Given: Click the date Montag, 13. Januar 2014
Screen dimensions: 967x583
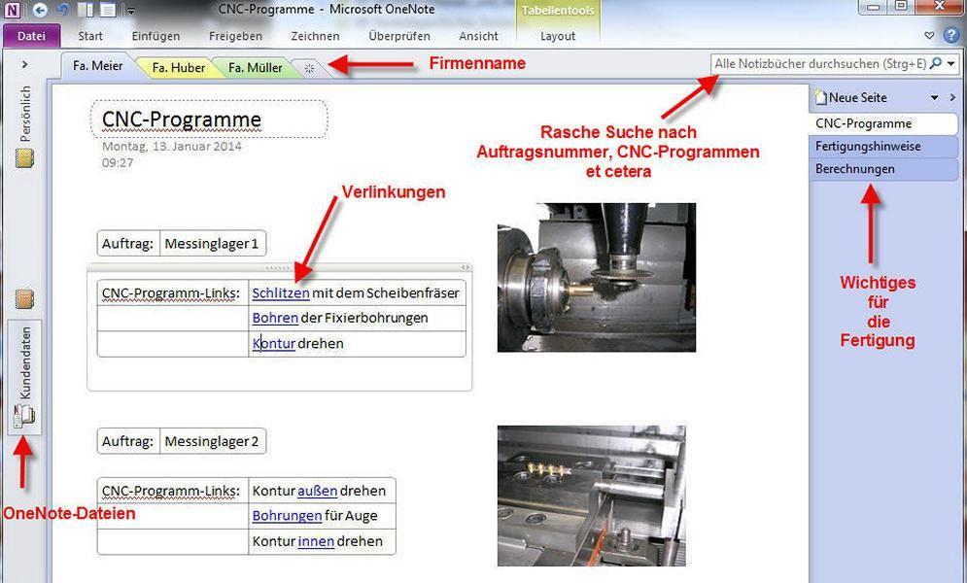Looking at the screenshot, I should (x=171, y=147).
